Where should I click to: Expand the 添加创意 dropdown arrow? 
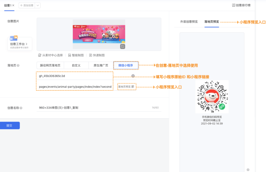point(38,5)
